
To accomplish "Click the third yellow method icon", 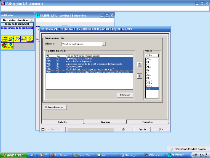I will coord(17,39).
